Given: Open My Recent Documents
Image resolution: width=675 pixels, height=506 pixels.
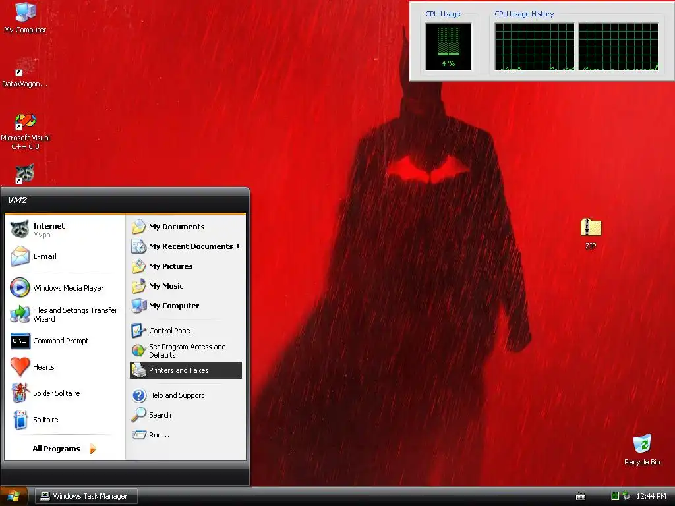Looking at the screenshot, I should point(185,246).
